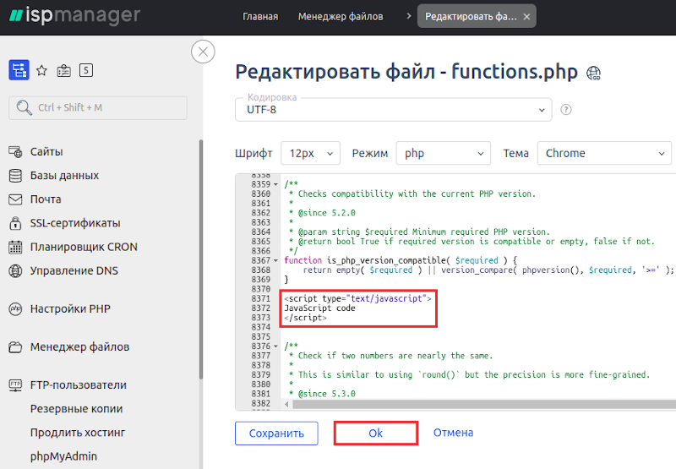The height and width of the screenshot is (469, 676).
Task: Click the globe icon next to functions.php
Action: click(x=594, y=74)
